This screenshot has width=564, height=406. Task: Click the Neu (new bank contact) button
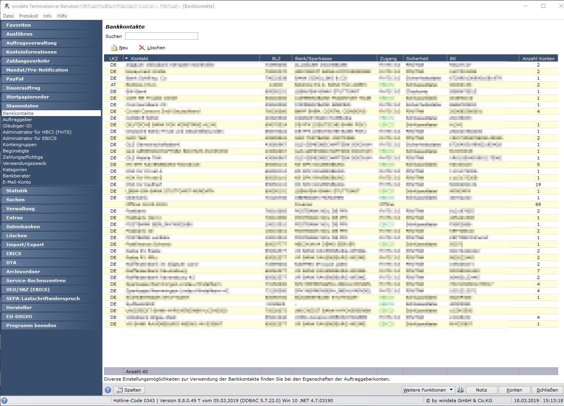coord(120,48)
